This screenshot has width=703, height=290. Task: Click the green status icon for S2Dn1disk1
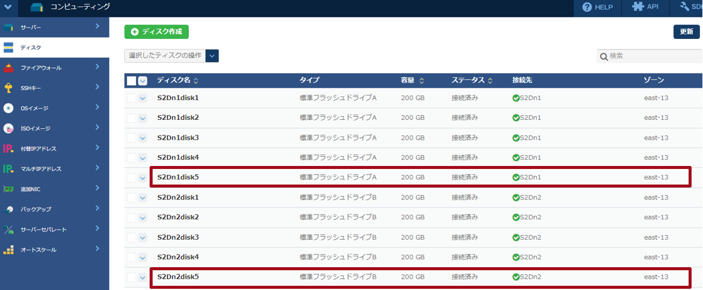click(516, 98)
